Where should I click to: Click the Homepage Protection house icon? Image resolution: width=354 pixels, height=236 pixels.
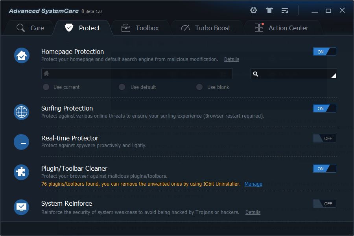click(22, 55)
